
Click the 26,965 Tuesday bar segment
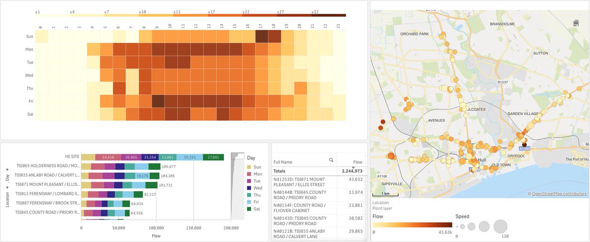click(131, 157)
